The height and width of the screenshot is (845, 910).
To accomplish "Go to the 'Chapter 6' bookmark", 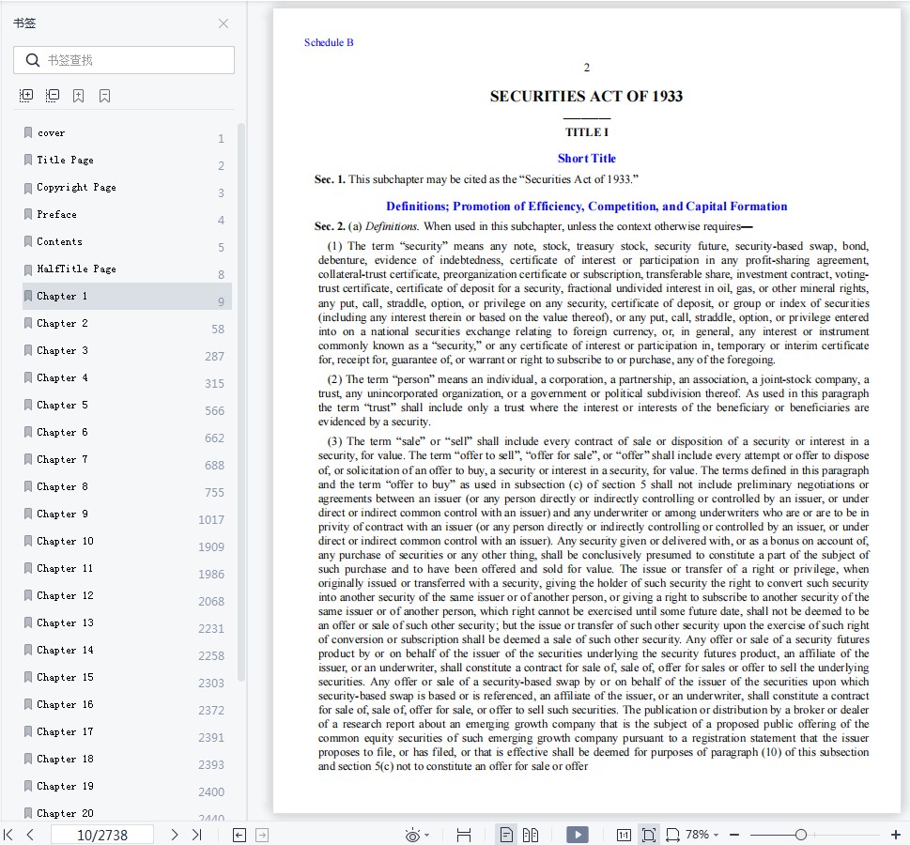I will click(127, 433).
